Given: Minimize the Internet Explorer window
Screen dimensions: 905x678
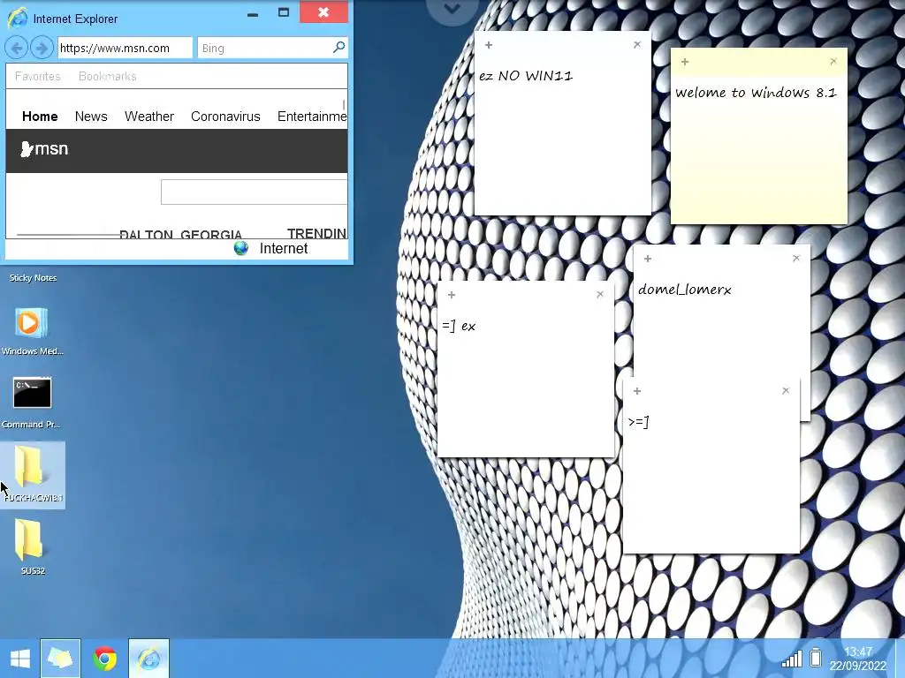Looking at the screenshot, I should 252,13.
